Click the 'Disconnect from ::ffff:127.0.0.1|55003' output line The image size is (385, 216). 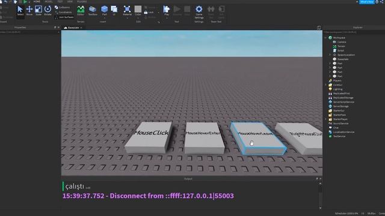pyautogui.click(x=148, y=196)
